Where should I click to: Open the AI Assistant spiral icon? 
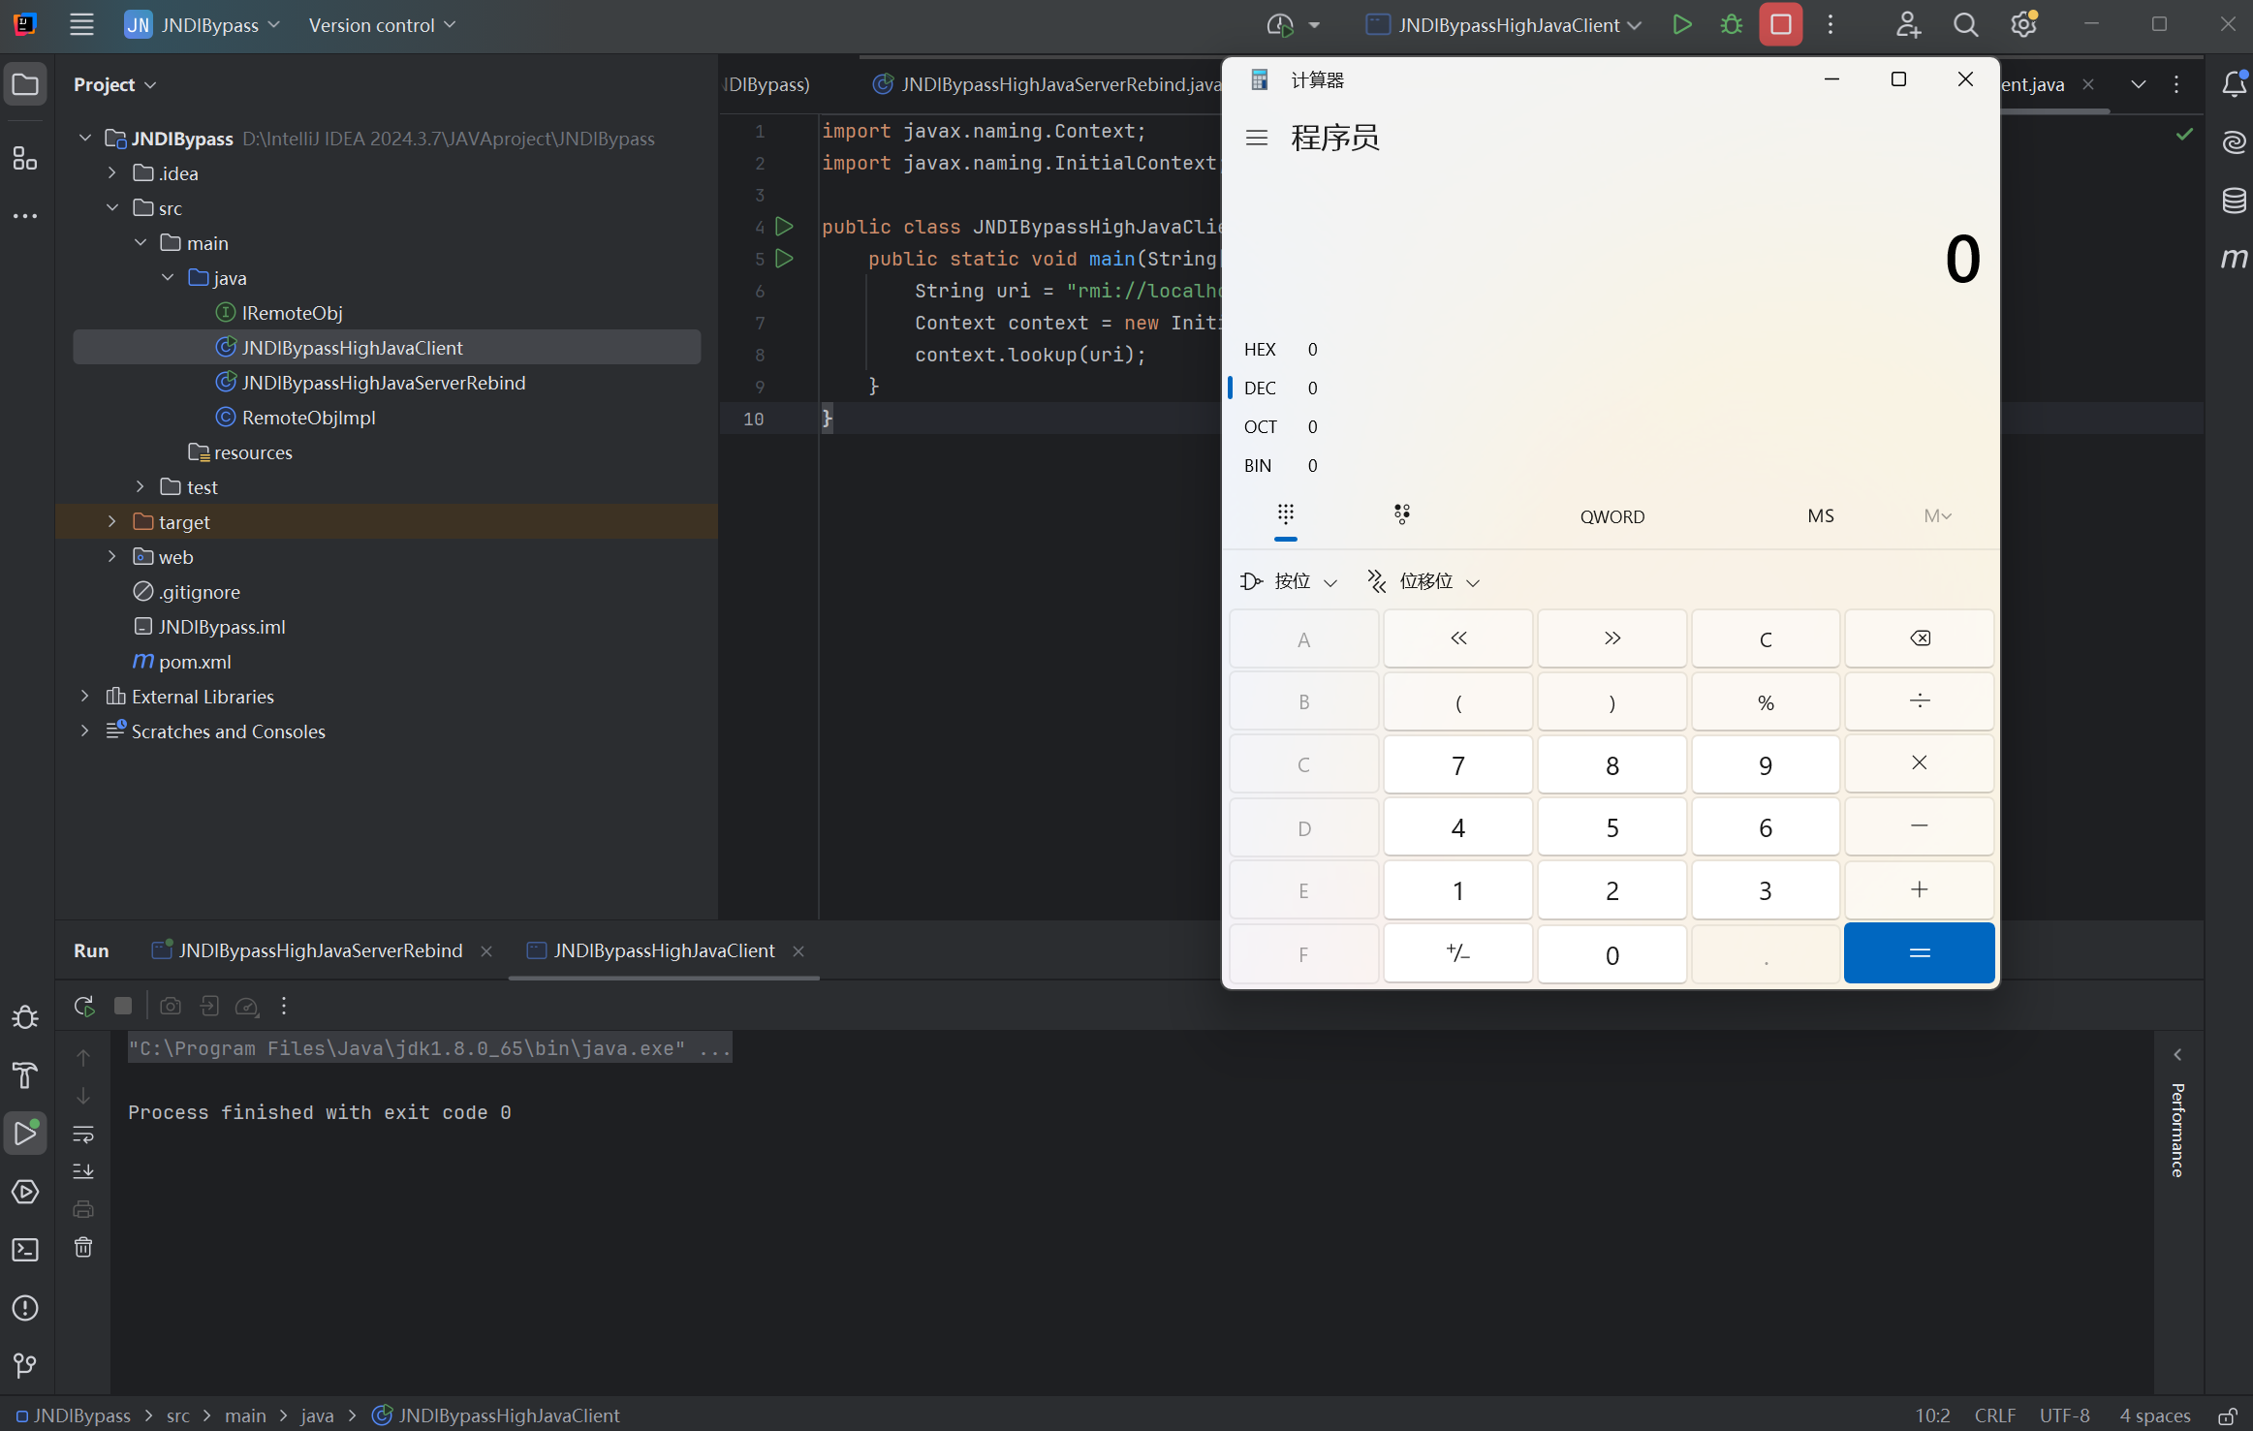pos(2234,142)
